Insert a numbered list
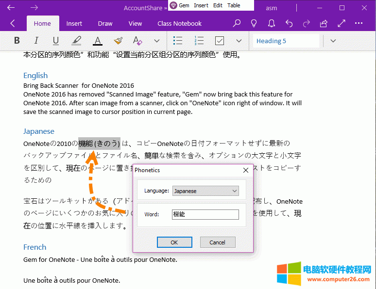The image size is (376, 289). tap(199, 41)
